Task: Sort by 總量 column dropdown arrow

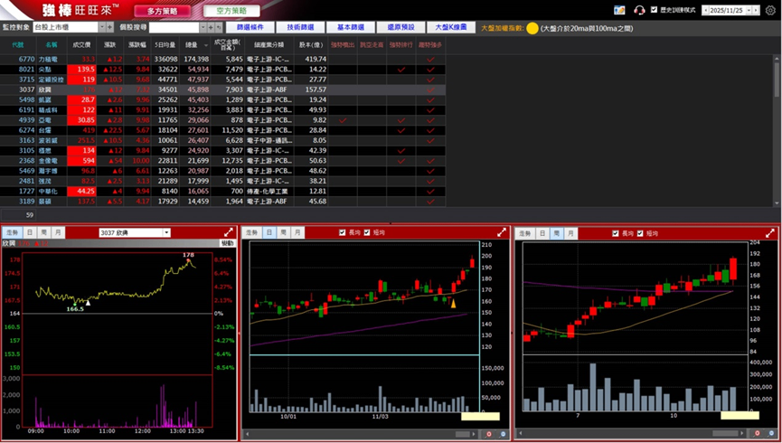Action: tap(206, 45)
